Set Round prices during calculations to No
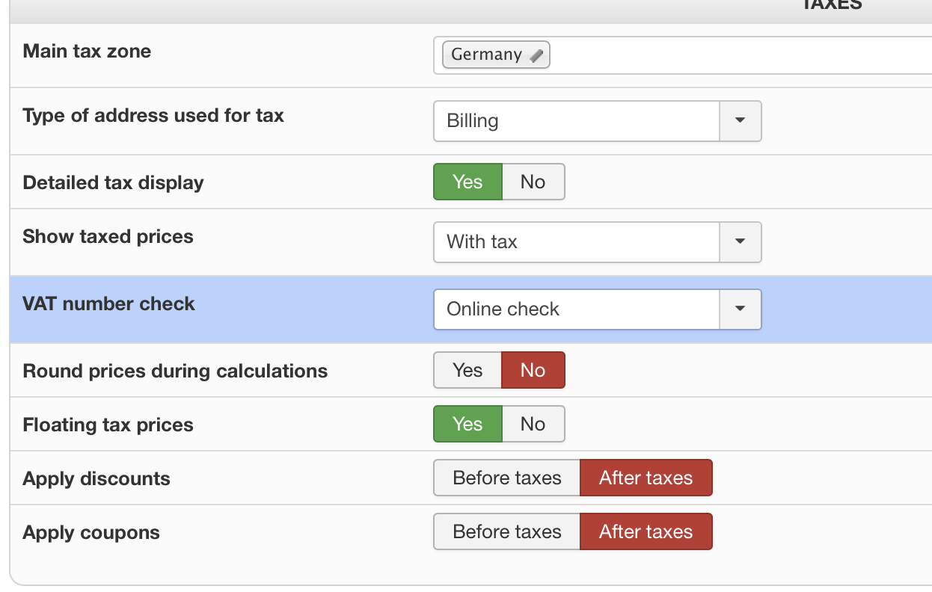932x592 pixels. coord(533,370)
